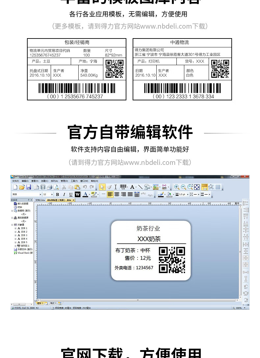
Task: Open the database setup icon
Action: pos(43,187)
